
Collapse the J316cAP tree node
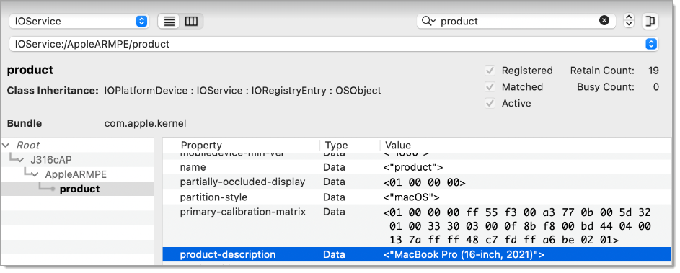coord(20,160)
